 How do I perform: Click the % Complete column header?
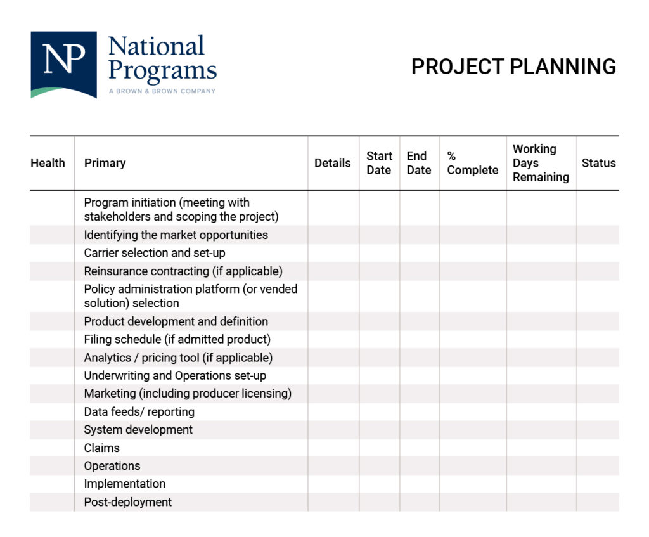coord(472,163)
